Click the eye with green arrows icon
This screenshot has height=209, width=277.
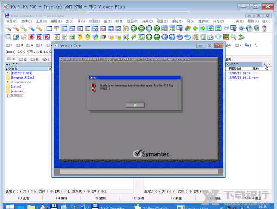tap(226, 37)
